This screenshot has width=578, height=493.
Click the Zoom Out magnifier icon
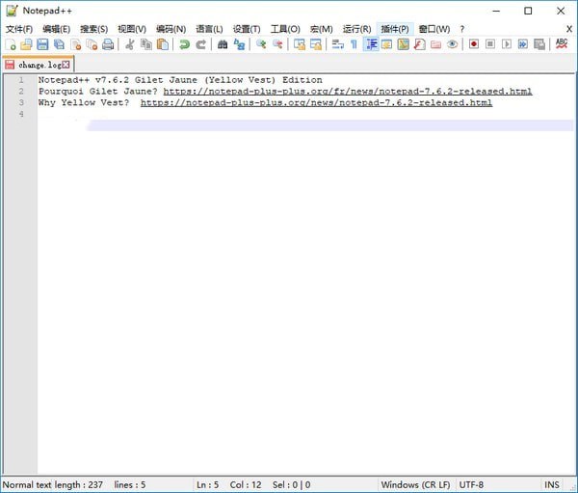[277, 44]
